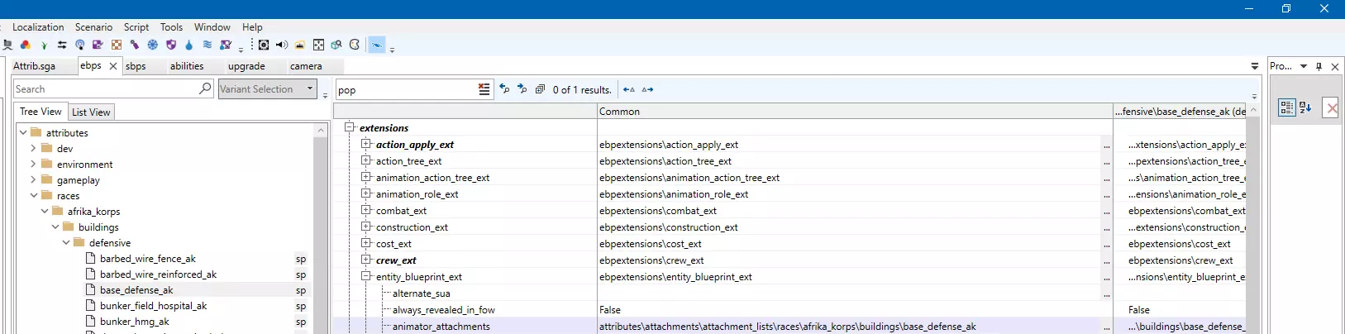Toggle categorized view in Properties panel
Image resolution: width=1345 pixels, height=334 pixels.
pos(1286,107)
